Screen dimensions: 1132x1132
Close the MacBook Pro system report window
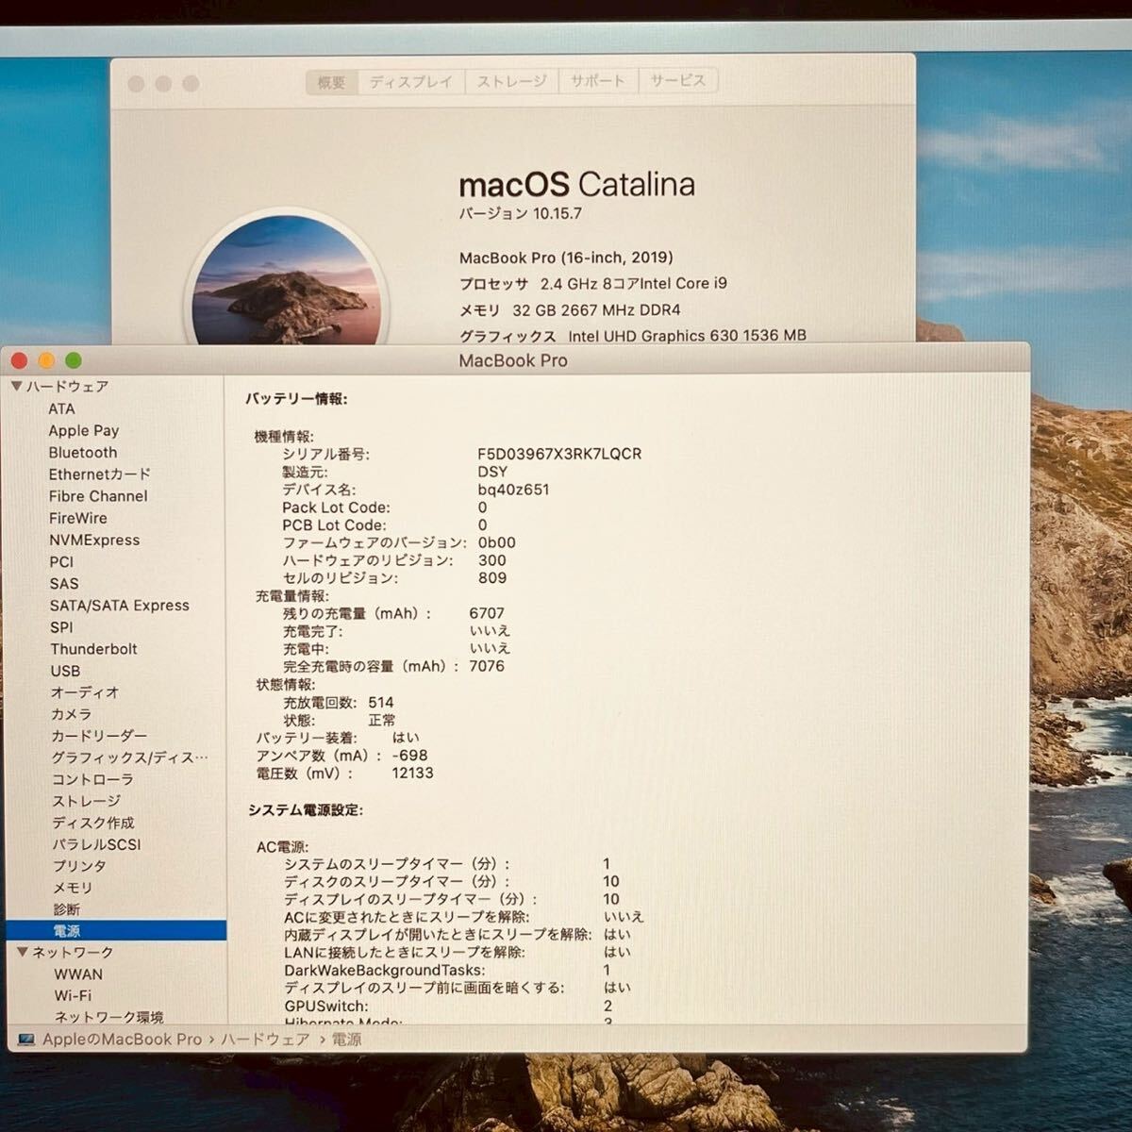click(x=20, y=360)
